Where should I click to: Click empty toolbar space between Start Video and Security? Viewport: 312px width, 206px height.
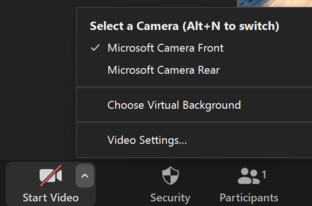[x=122, y=183]
